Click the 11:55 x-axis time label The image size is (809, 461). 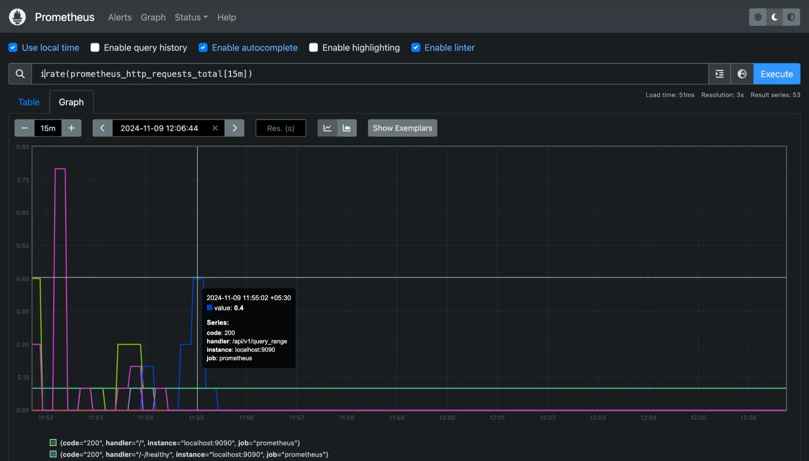click(x=196, y=418)
